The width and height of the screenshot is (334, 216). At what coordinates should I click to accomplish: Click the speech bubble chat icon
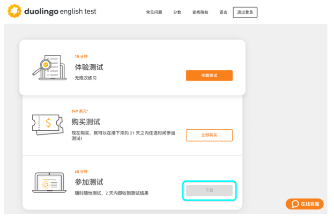[295, 204]
